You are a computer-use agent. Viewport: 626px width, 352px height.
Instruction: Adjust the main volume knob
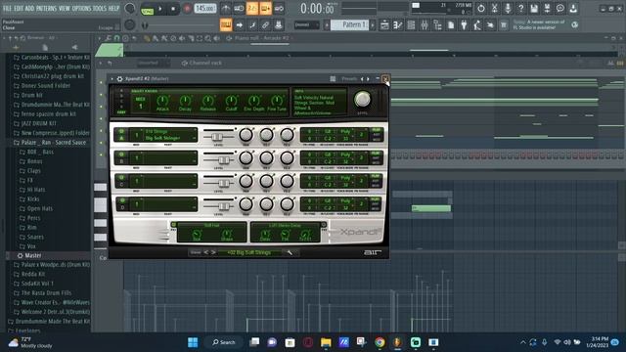130,9
